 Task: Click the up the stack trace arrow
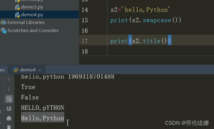coord(9,80)
